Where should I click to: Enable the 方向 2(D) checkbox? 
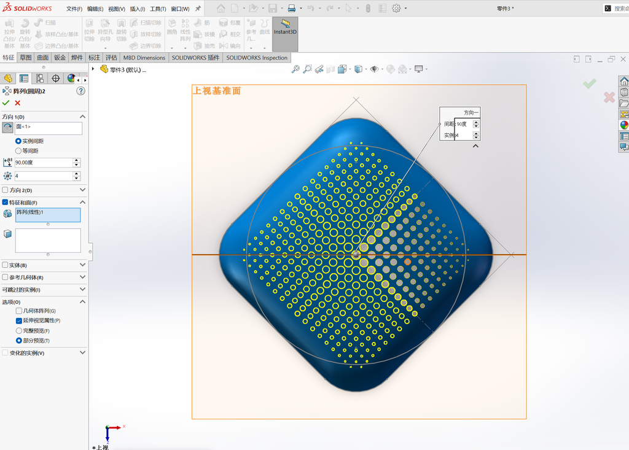click(5, 190)
